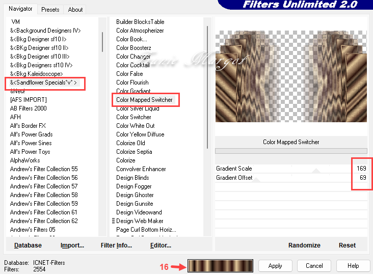Reset the filter settings
The image size is (373, 276).
pyautogui.click(x=347, y=245)
